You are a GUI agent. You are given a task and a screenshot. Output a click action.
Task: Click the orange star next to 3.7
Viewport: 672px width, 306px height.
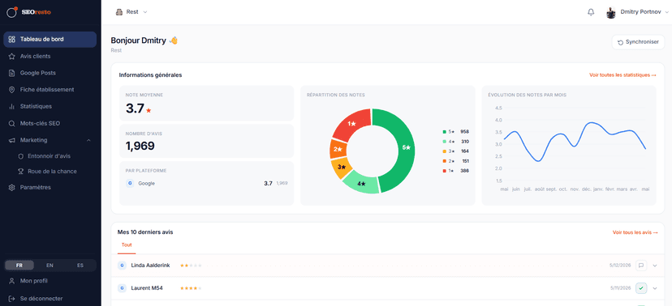pos(149,111)
